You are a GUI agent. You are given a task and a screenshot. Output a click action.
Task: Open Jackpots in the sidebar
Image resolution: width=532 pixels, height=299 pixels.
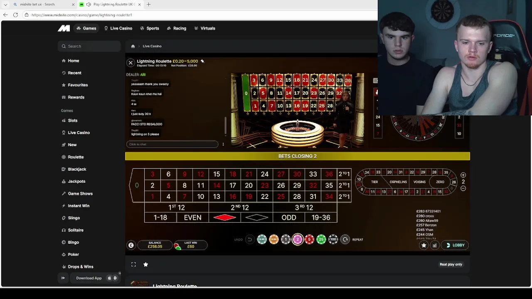click(73, 181)
